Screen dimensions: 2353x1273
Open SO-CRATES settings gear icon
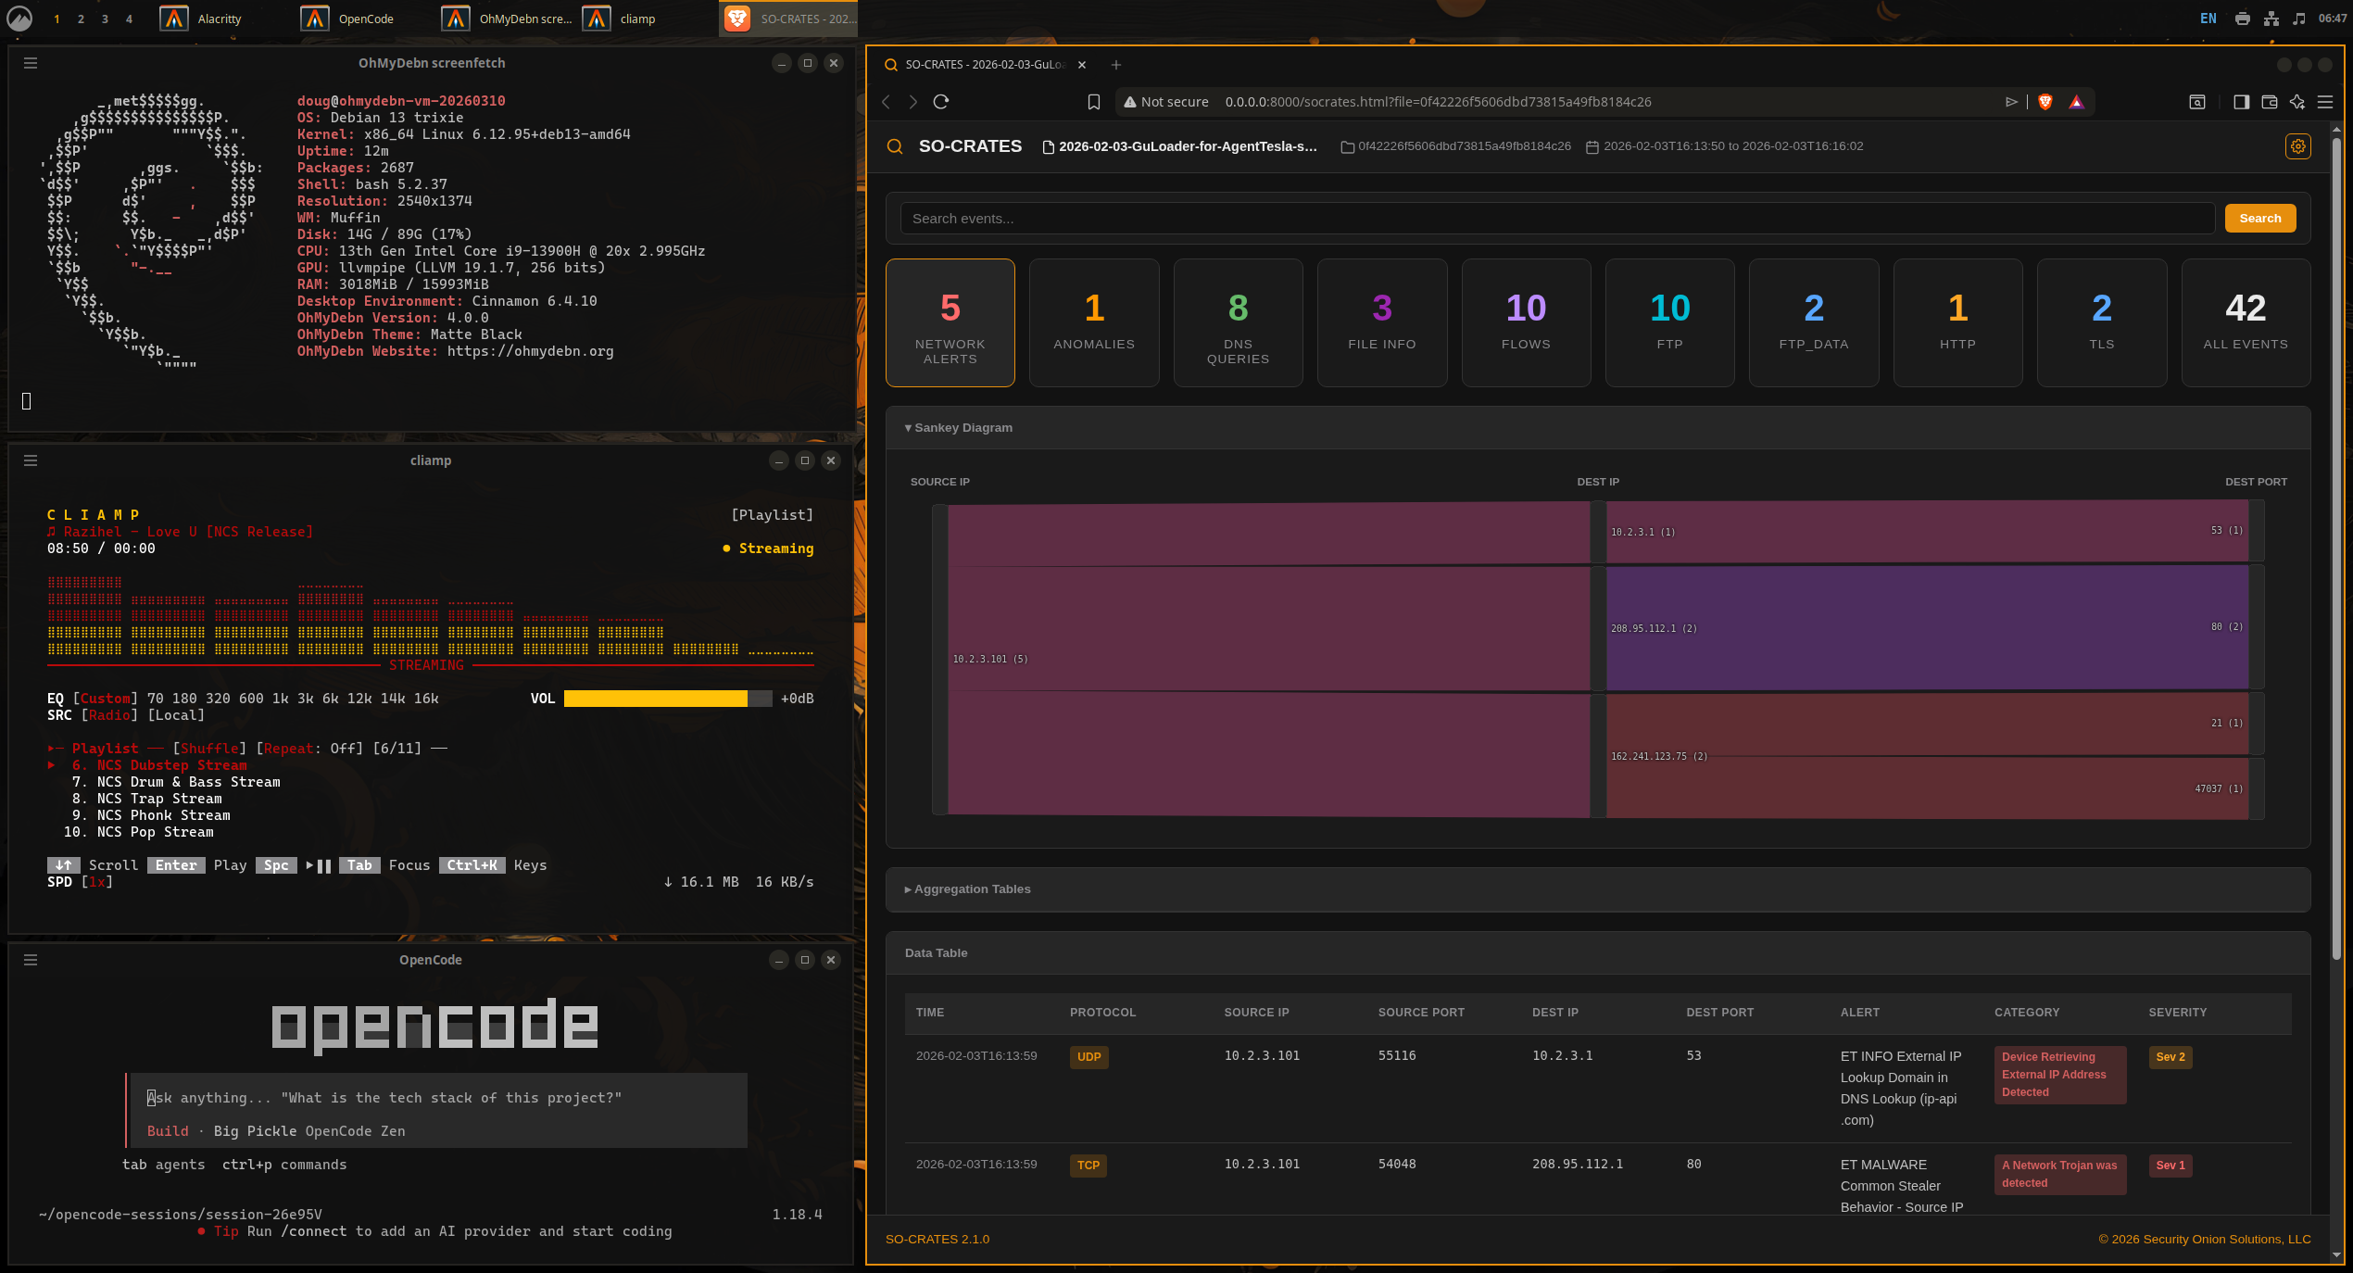point(2298,146)
